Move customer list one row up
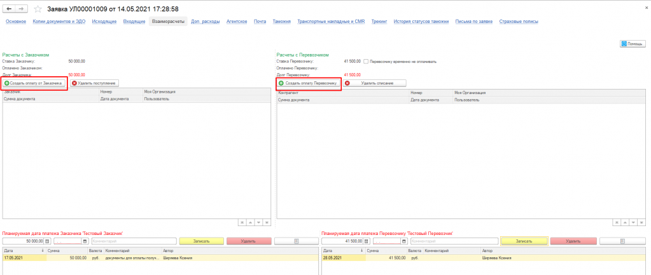The width and height of the screenshot is (651, 275). [250, 222]
